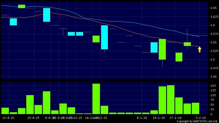Click the first volume bar on the left

click(x=5, y=111)
